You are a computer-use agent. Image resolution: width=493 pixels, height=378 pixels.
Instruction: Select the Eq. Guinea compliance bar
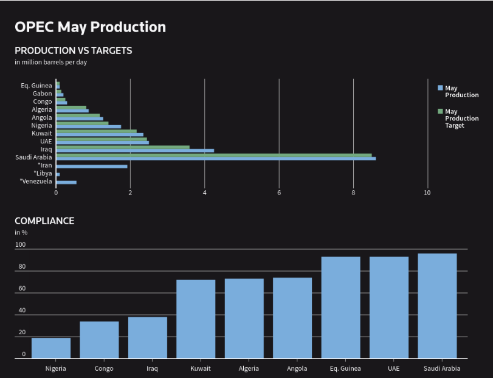(340, 308)
